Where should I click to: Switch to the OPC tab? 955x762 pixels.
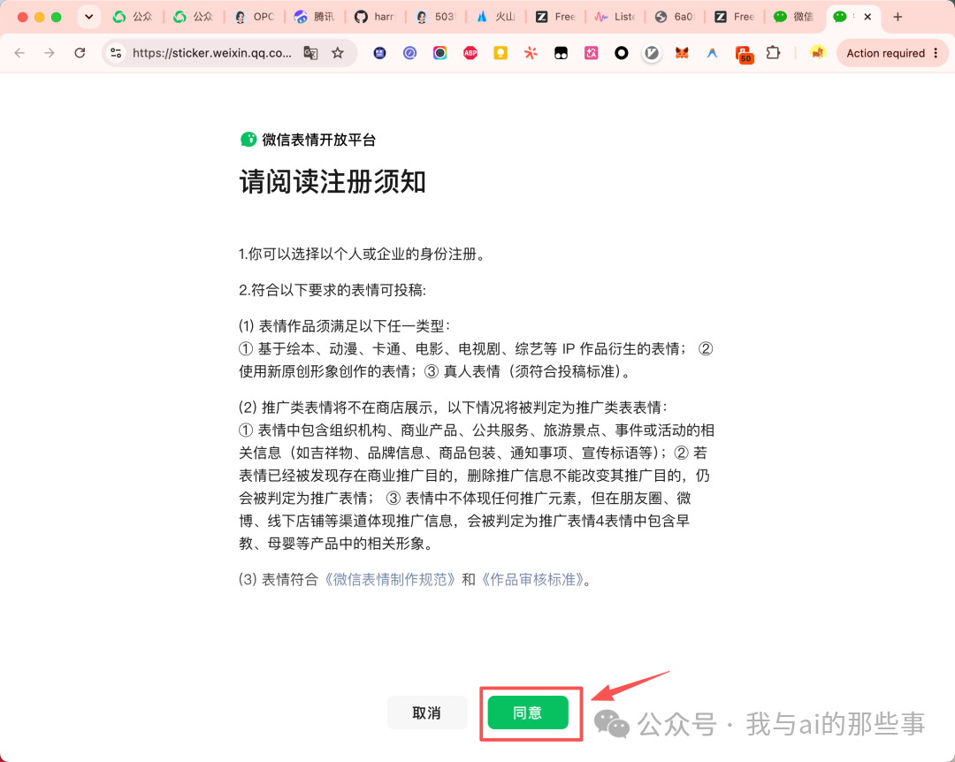click(x=255, y=17)
